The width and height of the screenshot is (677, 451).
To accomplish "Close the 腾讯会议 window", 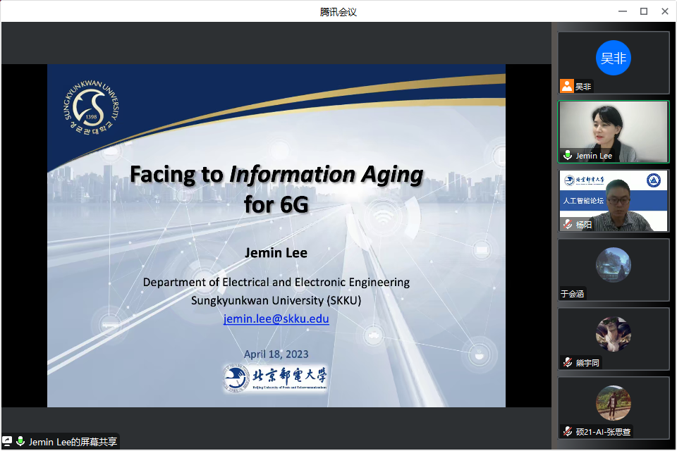I will [665, 11].
